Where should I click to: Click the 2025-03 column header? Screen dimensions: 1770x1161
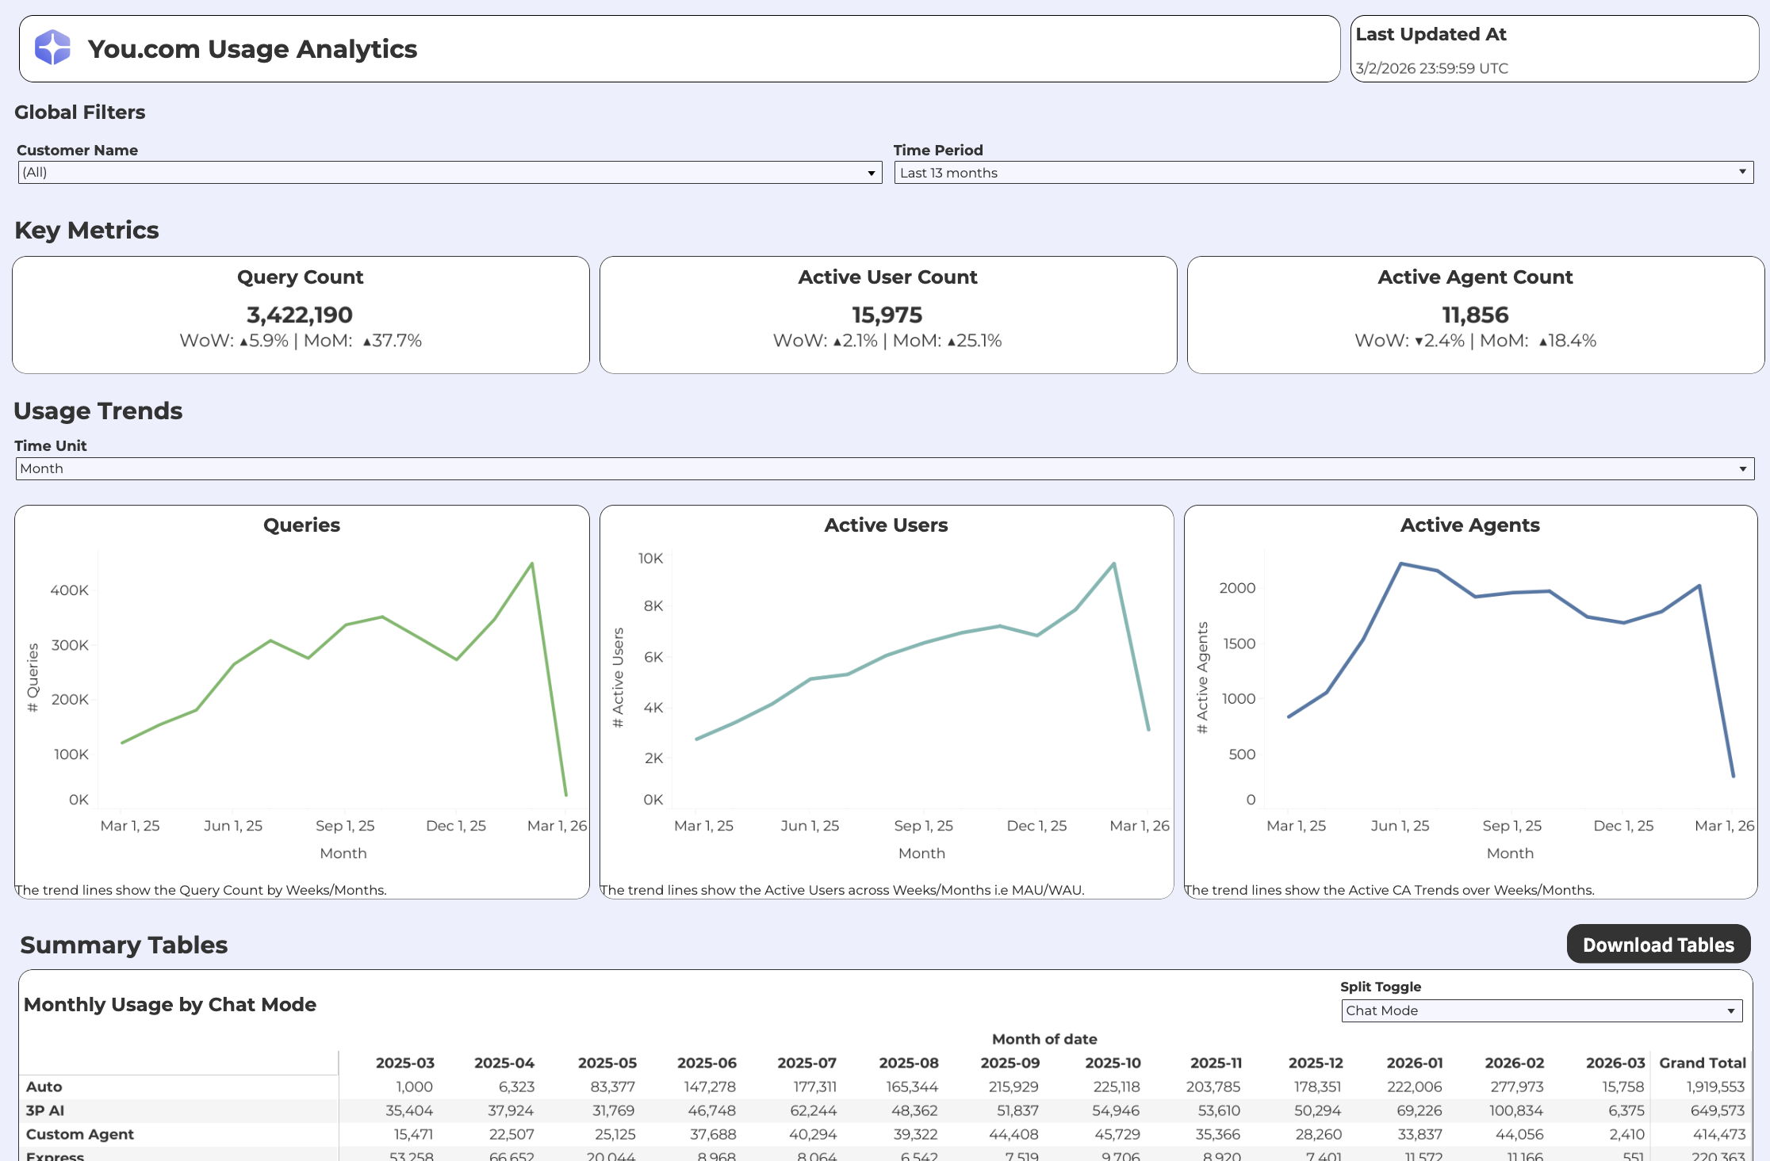404,1063
